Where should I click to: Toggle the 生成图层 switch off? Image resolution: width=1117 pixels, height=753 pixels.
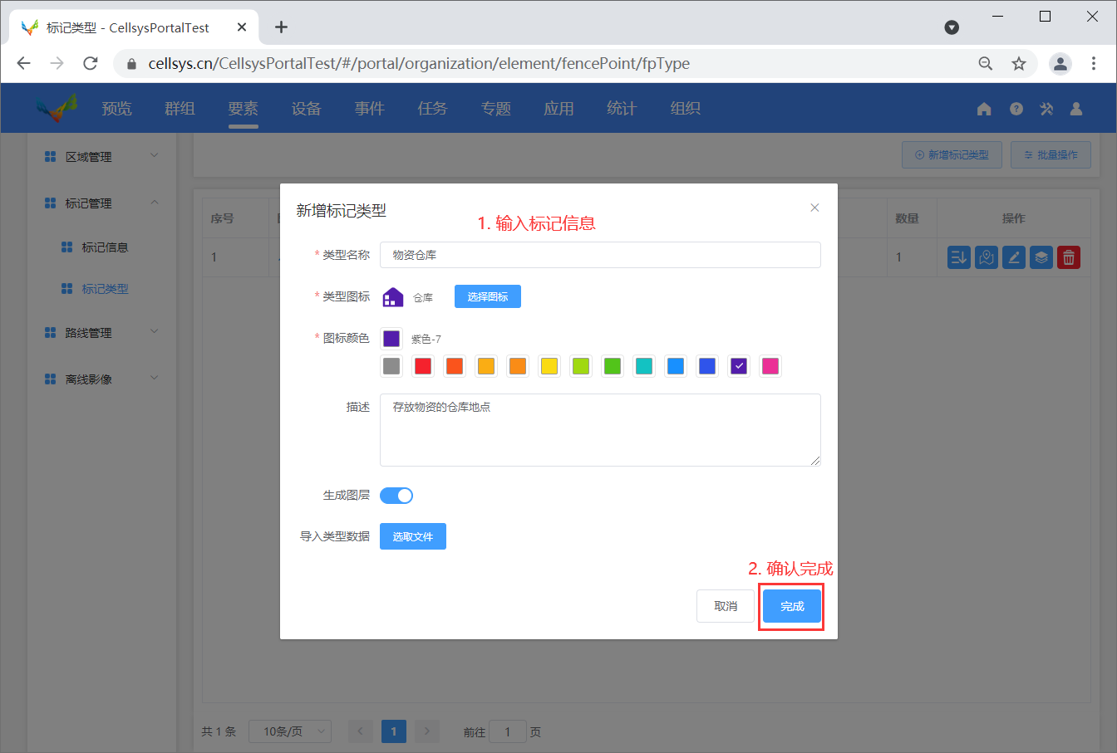[x=396, y=496]
